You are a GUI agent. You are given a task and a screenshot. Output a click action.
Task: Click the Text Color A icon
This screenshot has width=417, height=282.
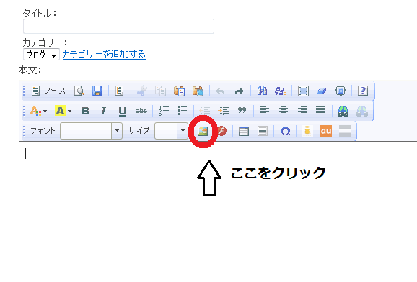tap(35, 111)
